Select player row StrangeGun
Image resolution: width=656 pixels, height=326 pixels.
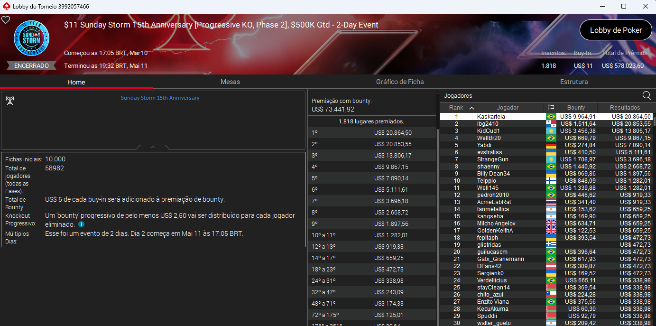click(546, 159)
